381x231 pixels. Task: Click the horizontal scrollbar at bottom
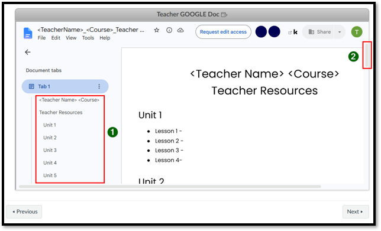170,187
